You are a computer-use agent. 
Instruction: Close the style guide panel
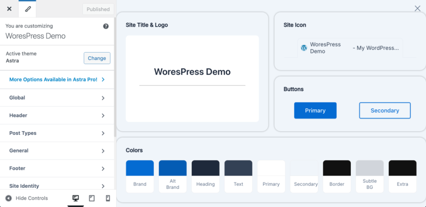[417, 9]
